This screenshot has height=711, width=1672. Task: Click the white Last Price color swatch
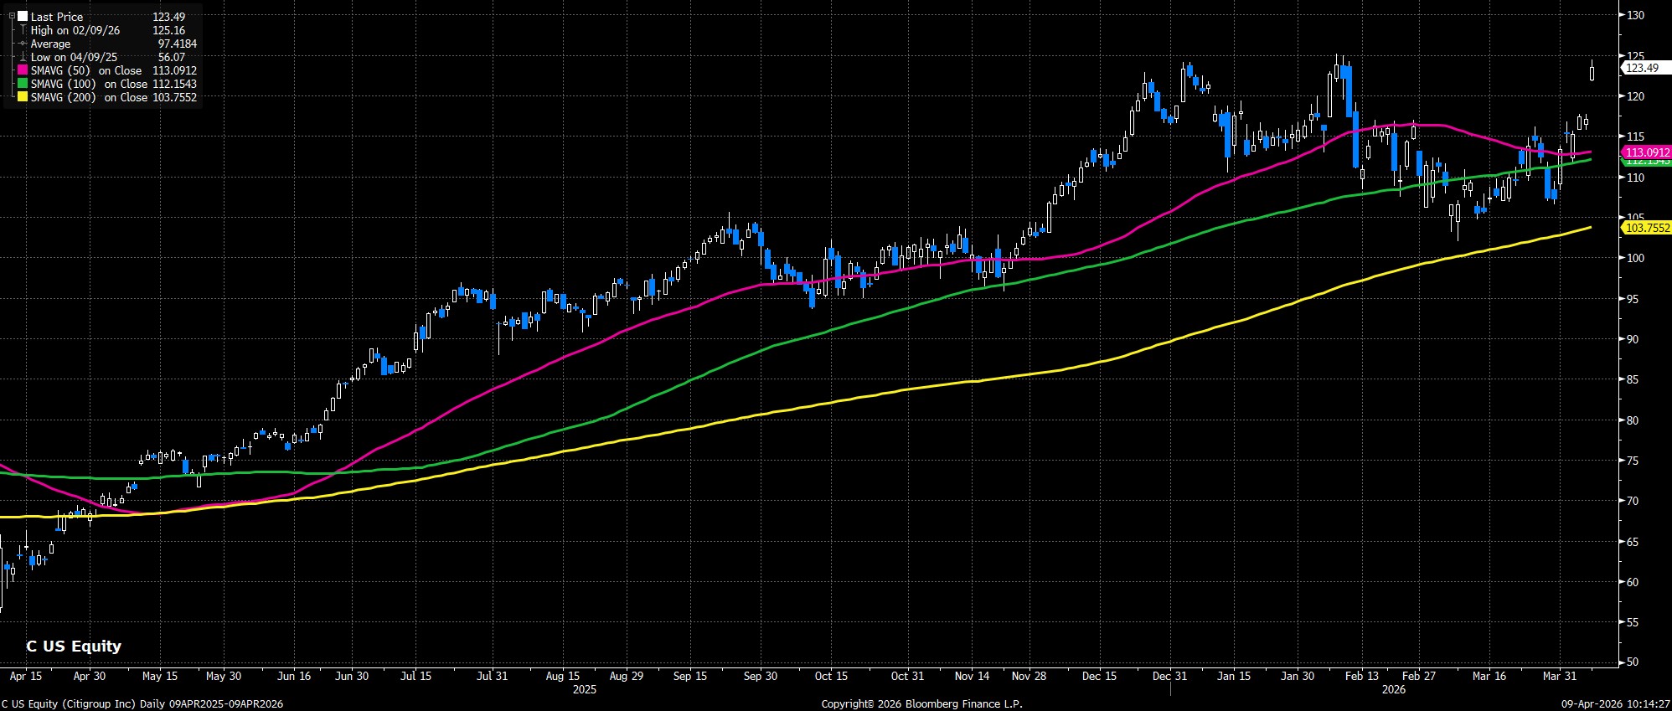tap(23, 17)
